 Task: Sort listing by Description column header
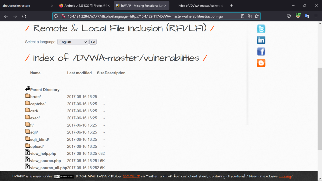[x=115, y=73]
